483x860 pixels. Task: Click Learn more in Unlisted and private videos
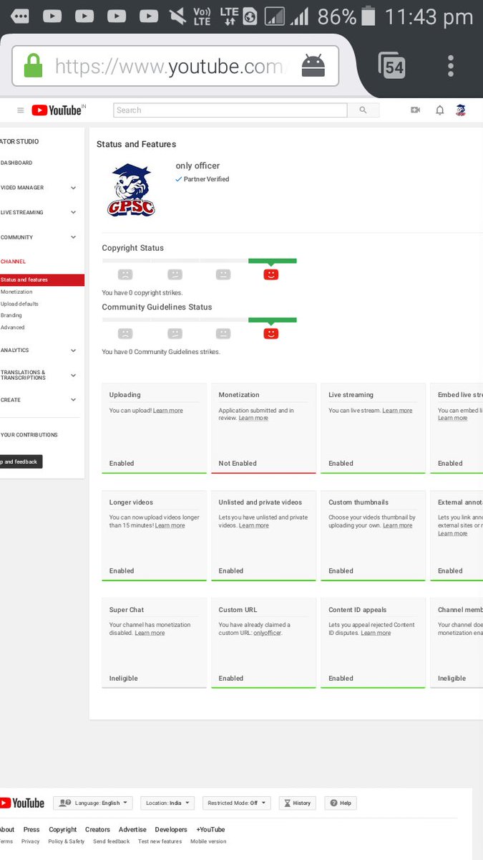[253, 525]
